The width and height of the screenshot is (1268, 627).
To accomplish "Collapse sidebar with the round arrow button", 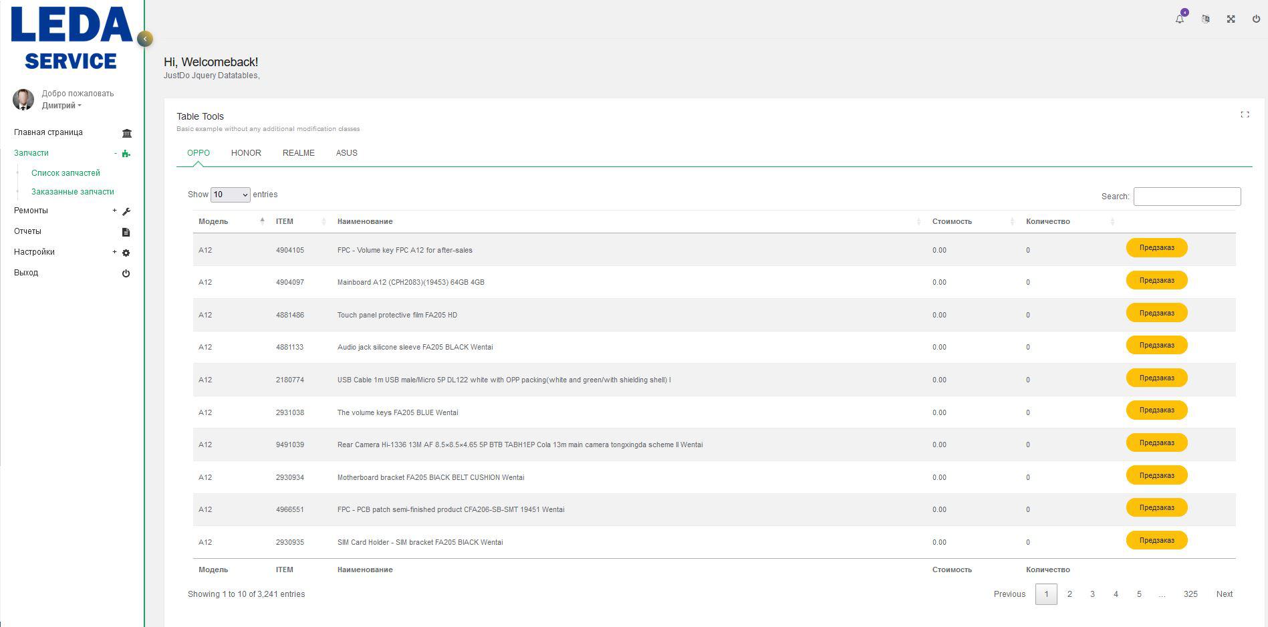I will (x=145, y=39).
